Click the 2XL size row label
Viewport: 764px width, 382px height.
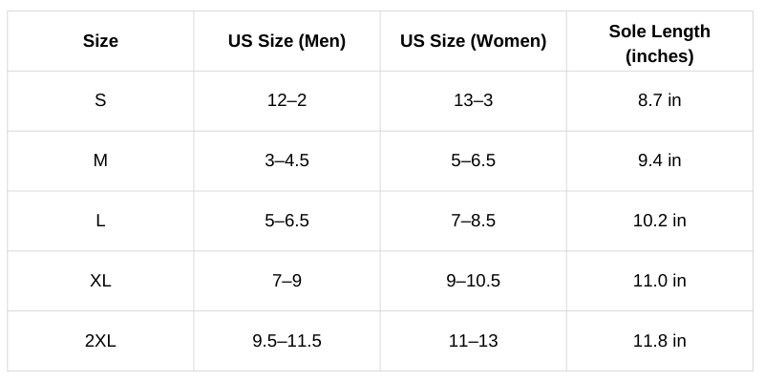[100, 341]
